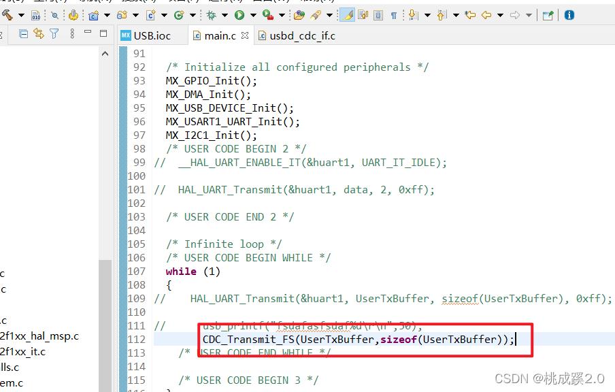The width and height of the screenshot is (615, 392).
Task: Open the Project Explorer view menu
Action: 72,33
